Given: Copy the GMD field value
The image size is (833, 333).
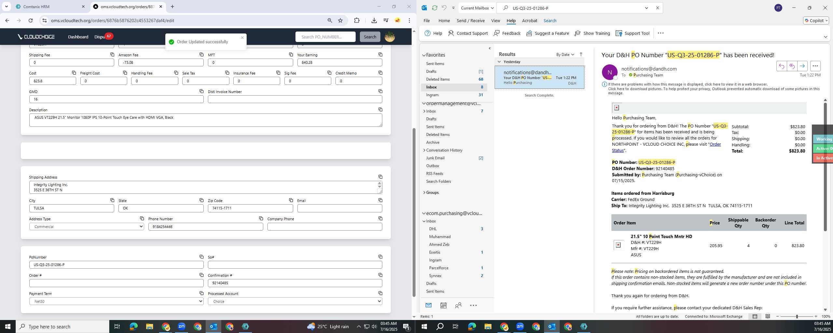Looking at the screenshot, I should (201, 91).
